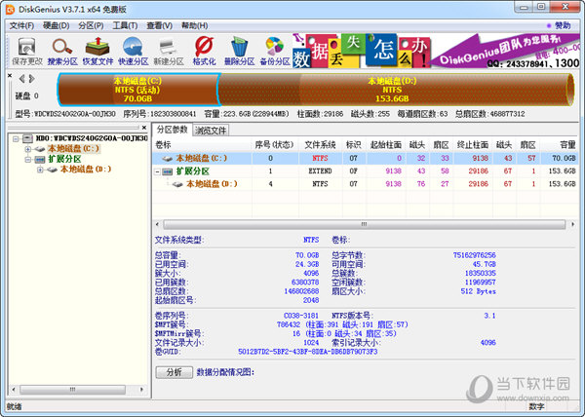
Task: Open the 分区(P) menu
Action: click(x=91, y=25)
